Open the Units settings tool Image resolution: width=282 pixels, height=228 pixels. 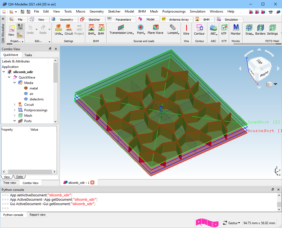coord(59,30)
